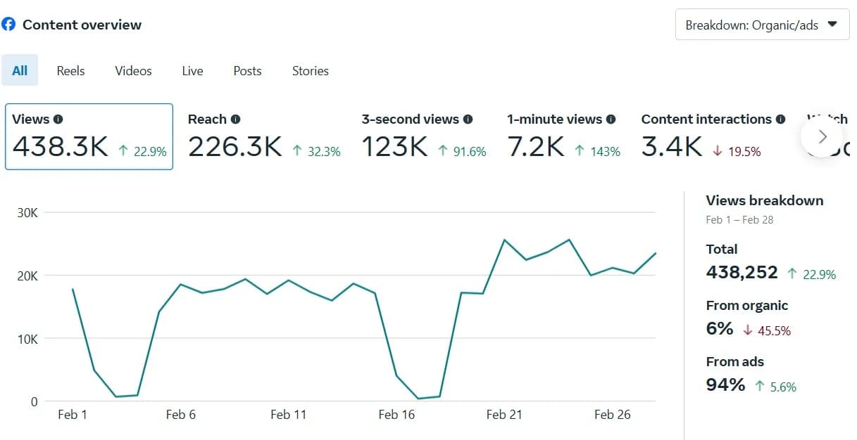Click the Content interactions info icon

tap(780, 119)
